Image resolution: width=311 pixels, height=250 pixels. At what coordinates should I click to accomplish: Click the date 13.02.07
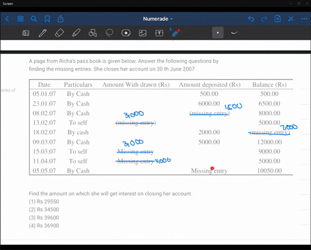coord(44,122)
